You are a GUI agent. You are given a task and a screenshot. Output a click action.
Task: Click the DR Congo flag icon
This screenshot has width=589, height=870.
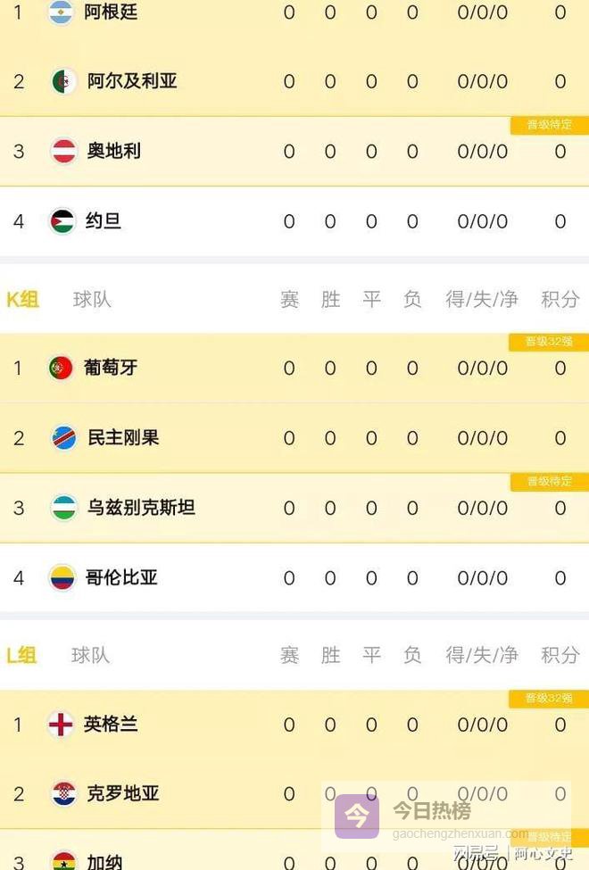(x=63, y=438)
